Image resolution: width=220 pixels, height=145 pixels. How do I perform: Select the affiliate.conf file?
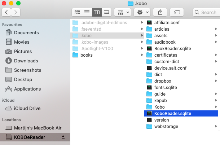click(x=181, y=22)
